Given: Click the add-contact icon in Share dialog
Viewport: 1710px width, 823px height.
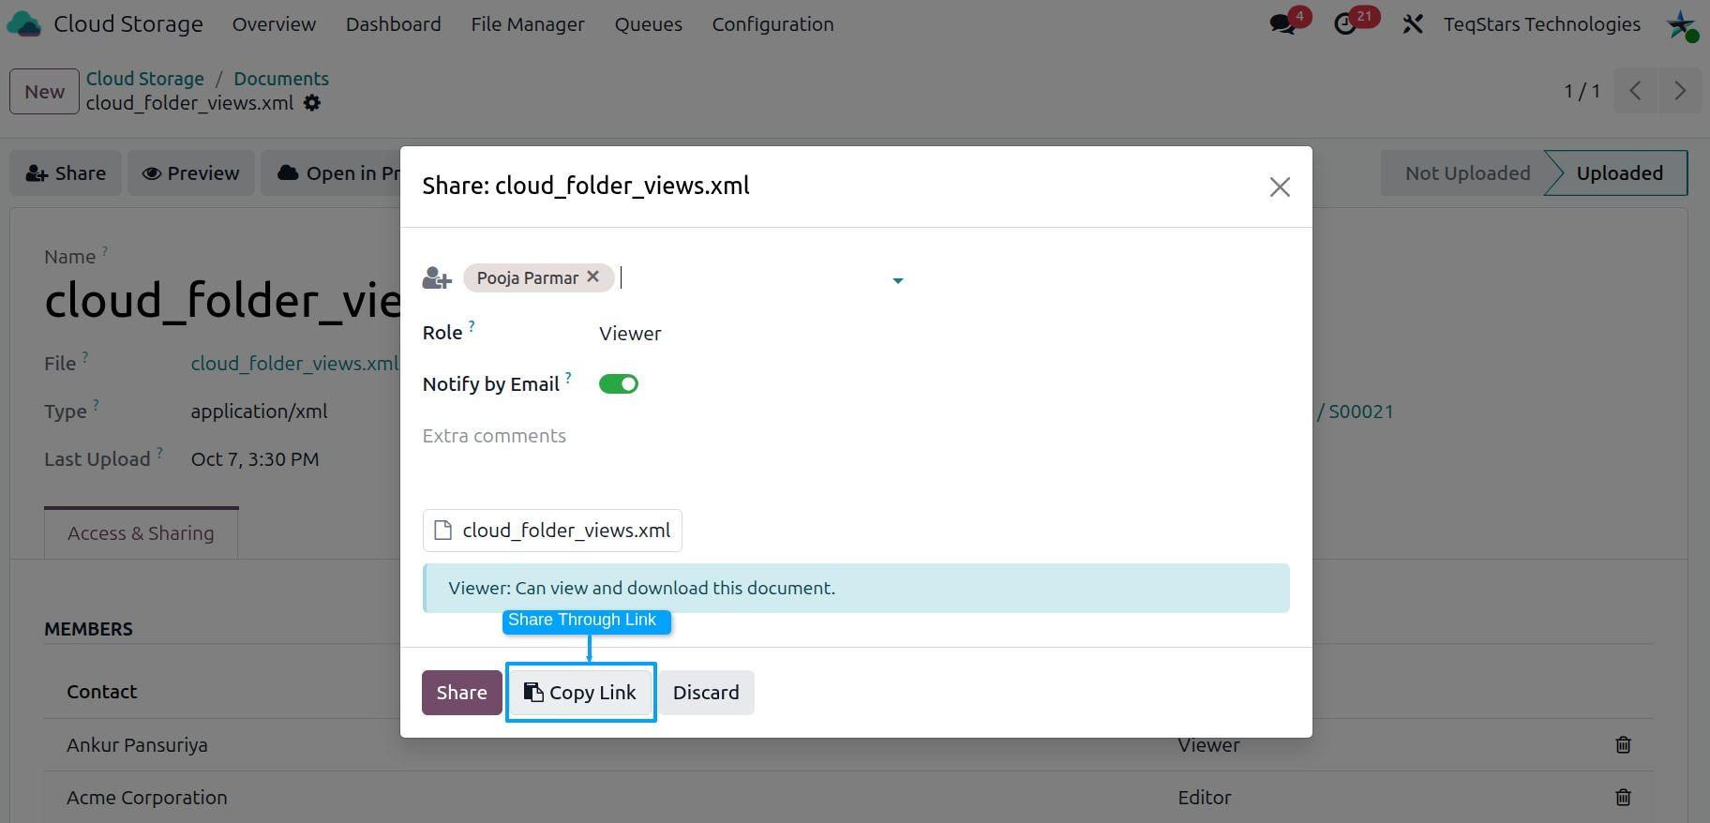Looking at the screenshot, I should (437, 278).
